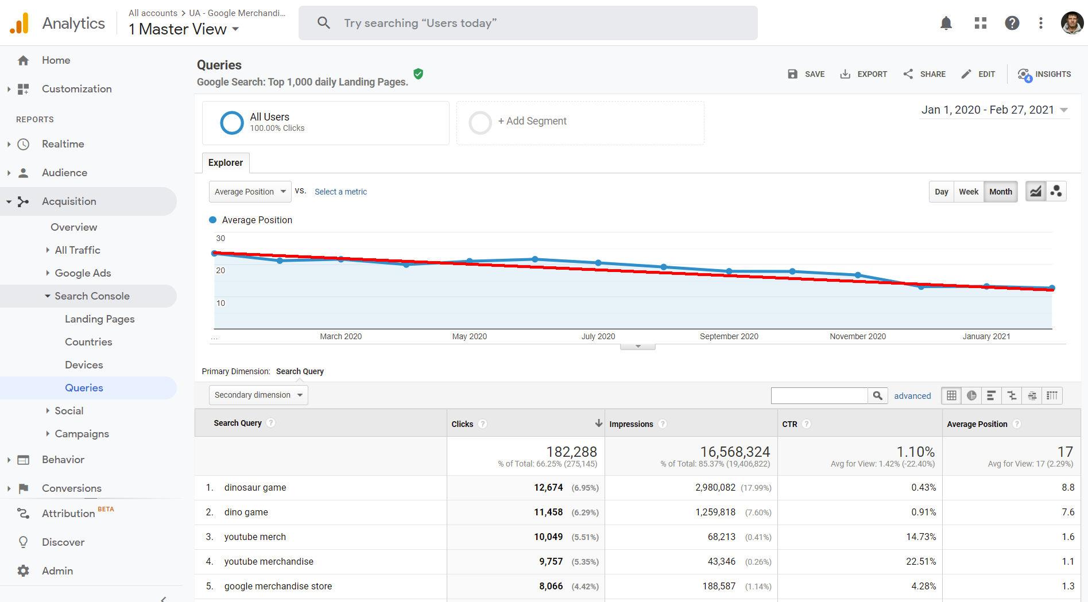
Task: Click the Help question mark icon
Action: [x=1012, y=23]
